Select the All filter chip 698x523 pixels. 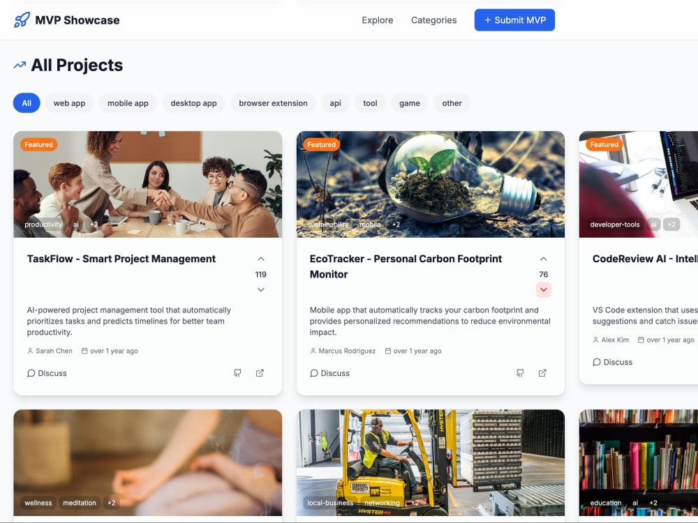[27, 103]
